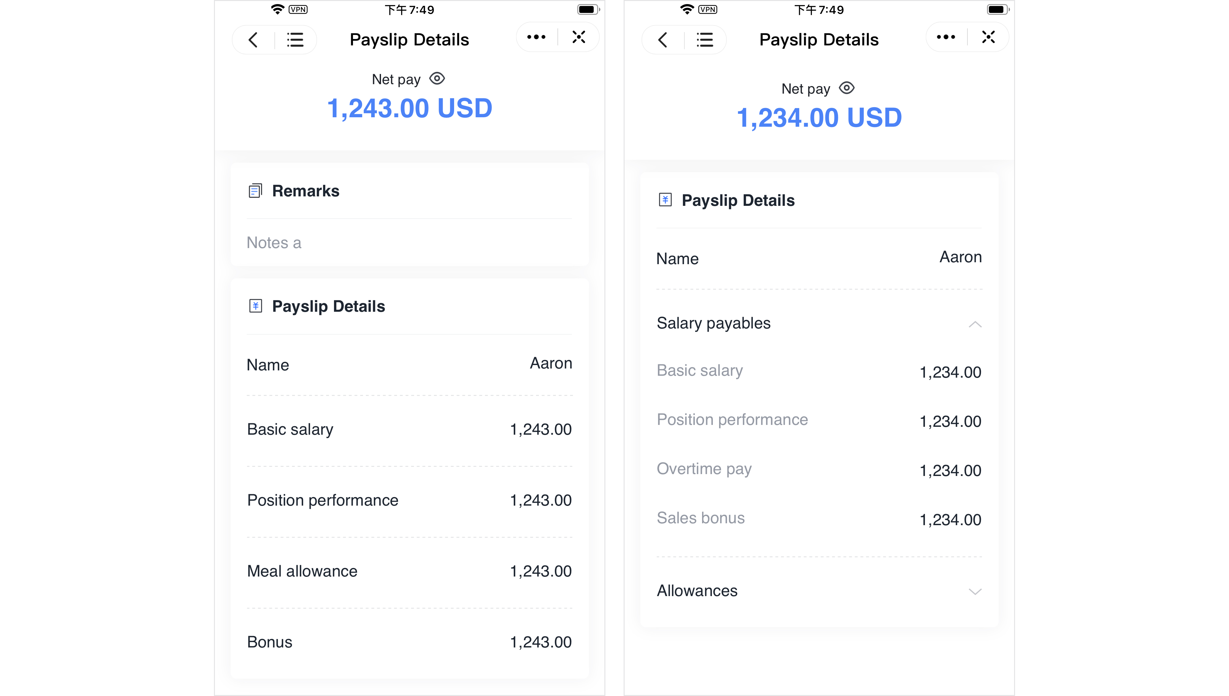Select Overtime pay row
This screenshot has width=1229, height=696.
tap(819, 469)
